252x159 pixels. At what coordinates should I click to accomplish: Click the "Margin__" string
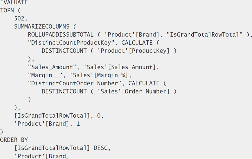point(45,75)
